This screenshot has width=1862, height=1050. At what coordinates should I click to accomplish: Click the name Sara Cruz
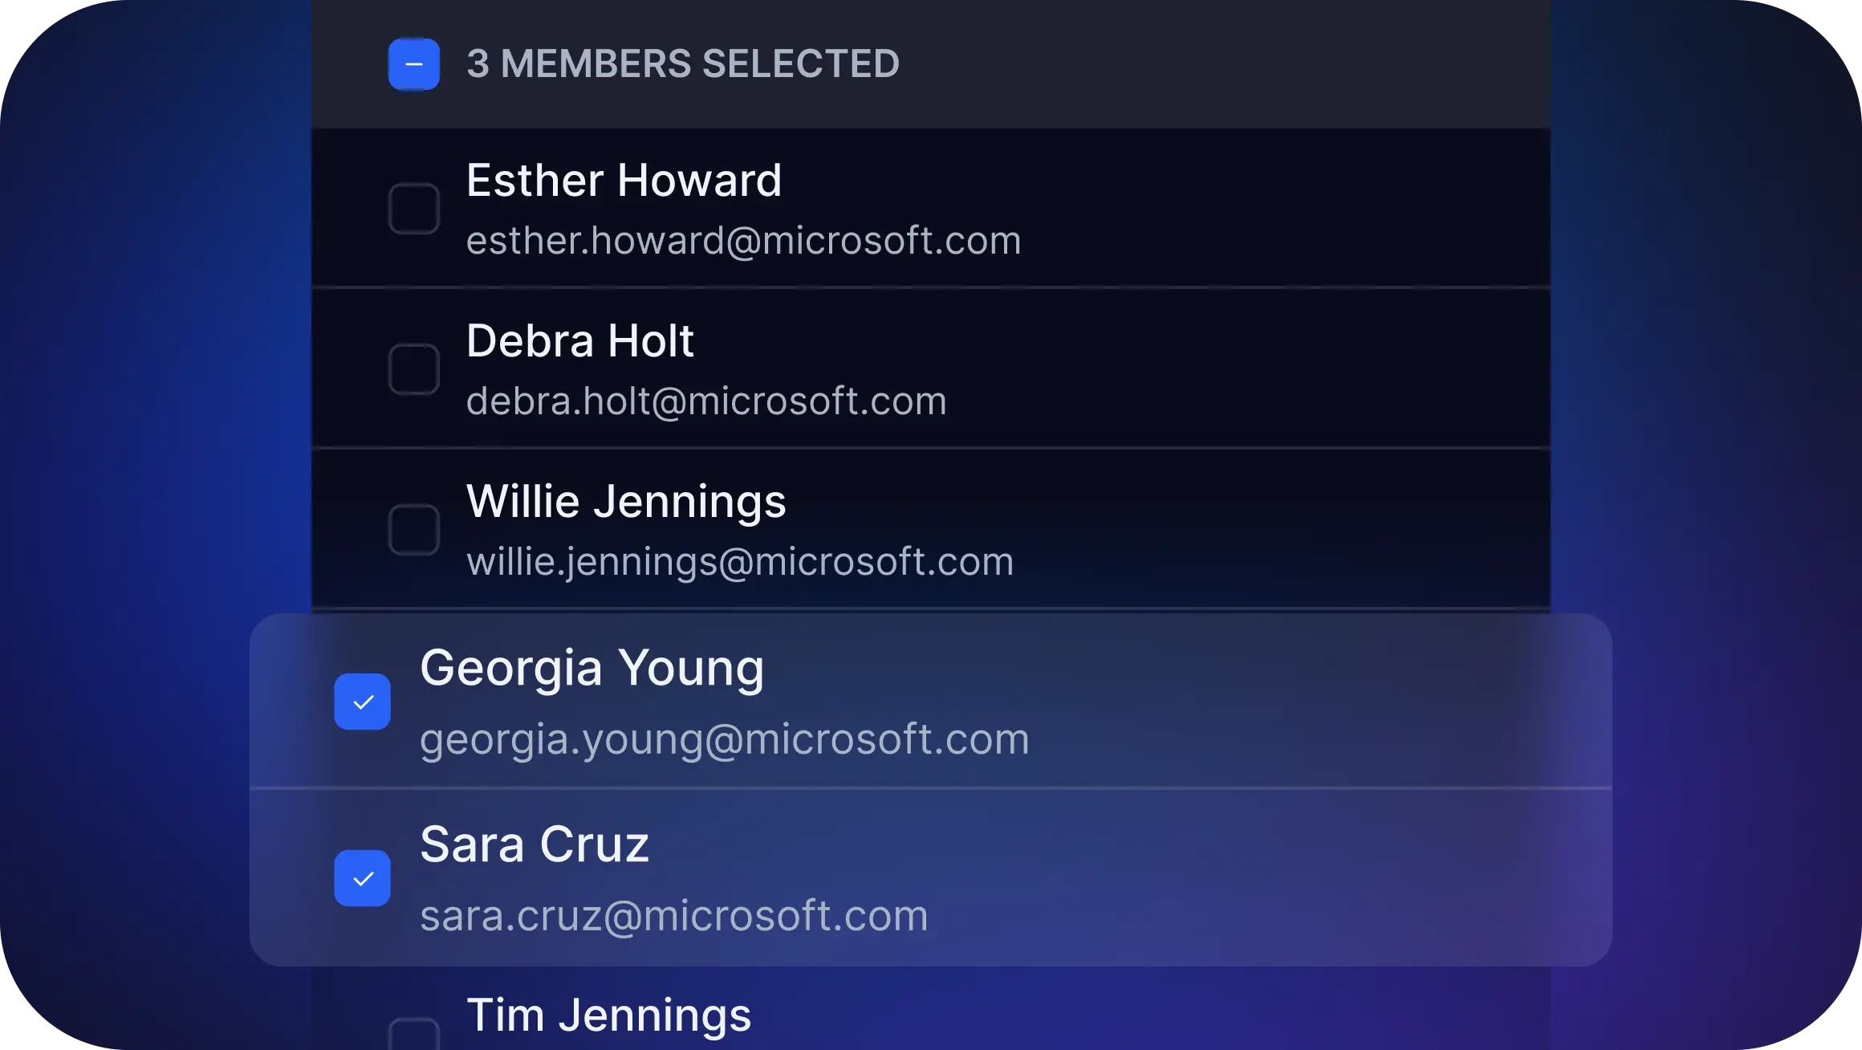pos(534,844)
